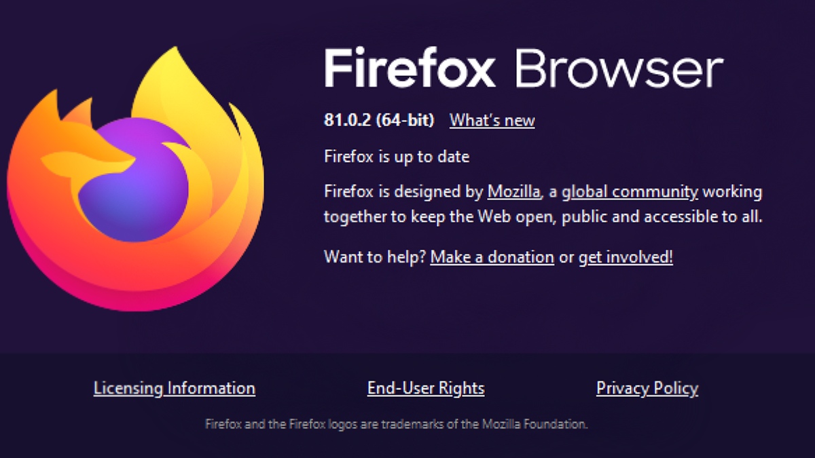Click the Want to help? text
The height and width of the screenshot is (458, 815).
[x=375, y=257]
